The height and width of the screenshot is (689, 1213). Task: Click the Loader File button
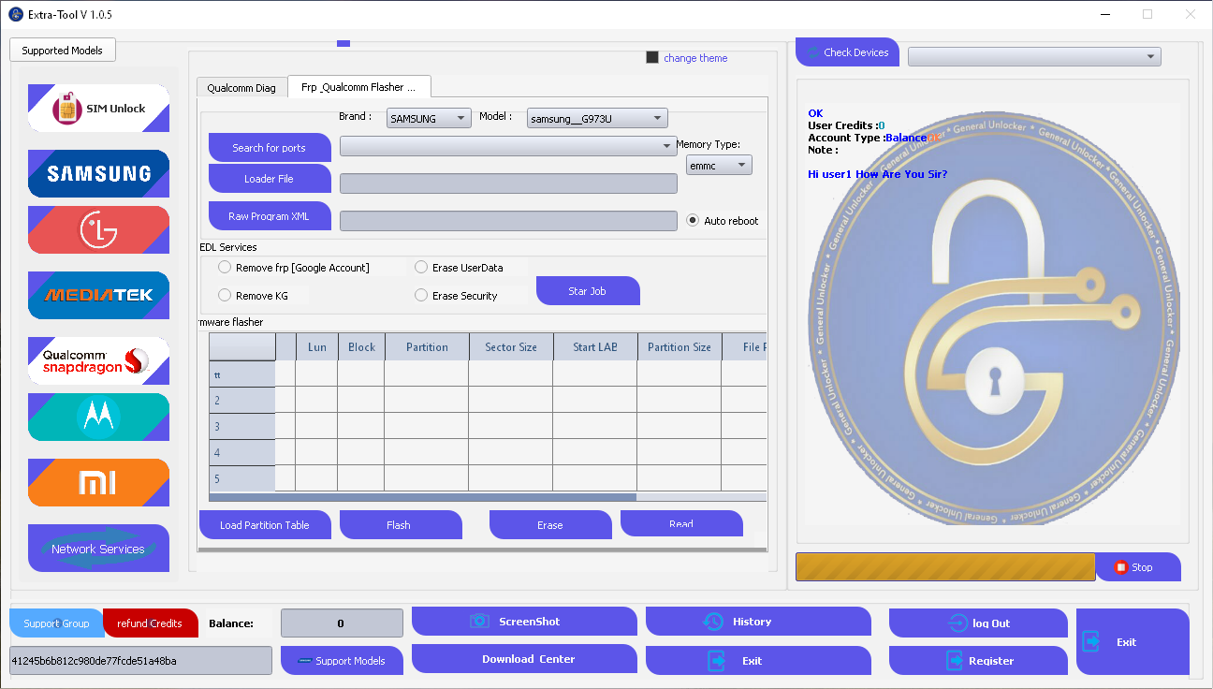coord(270,179)
